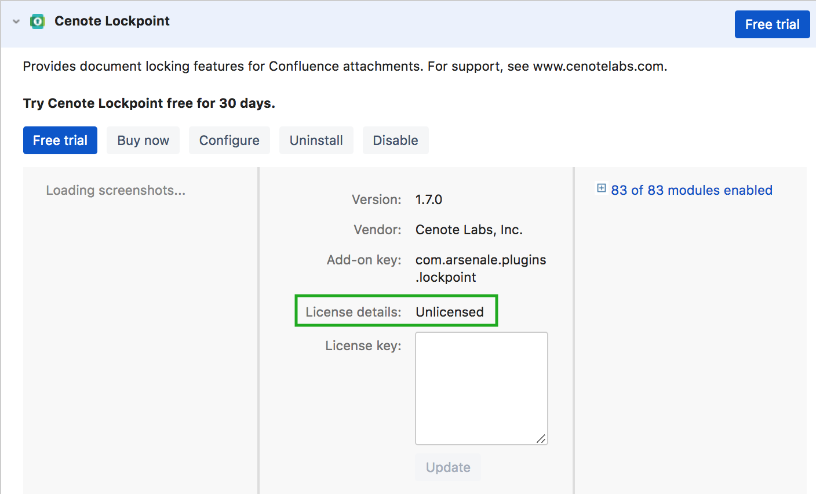Click the version number 1.7.0
The width and height of the screenshot is (816, 494).
(428, 199)
